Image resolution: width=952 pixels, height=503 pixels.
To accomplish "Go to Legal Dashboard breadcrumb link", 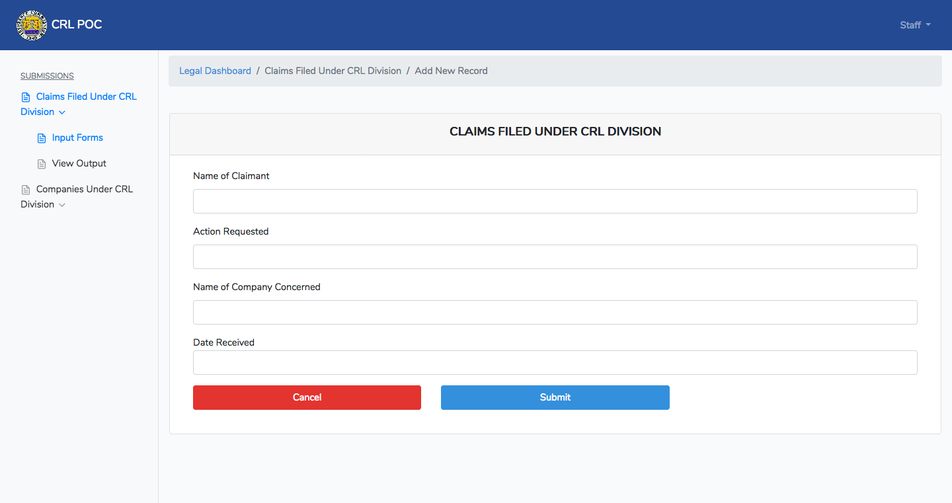I will tap(215, 71).
